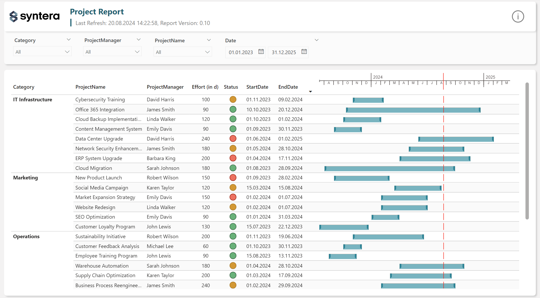Click the start date input field
540x298 pixels.
coord(241,52)
